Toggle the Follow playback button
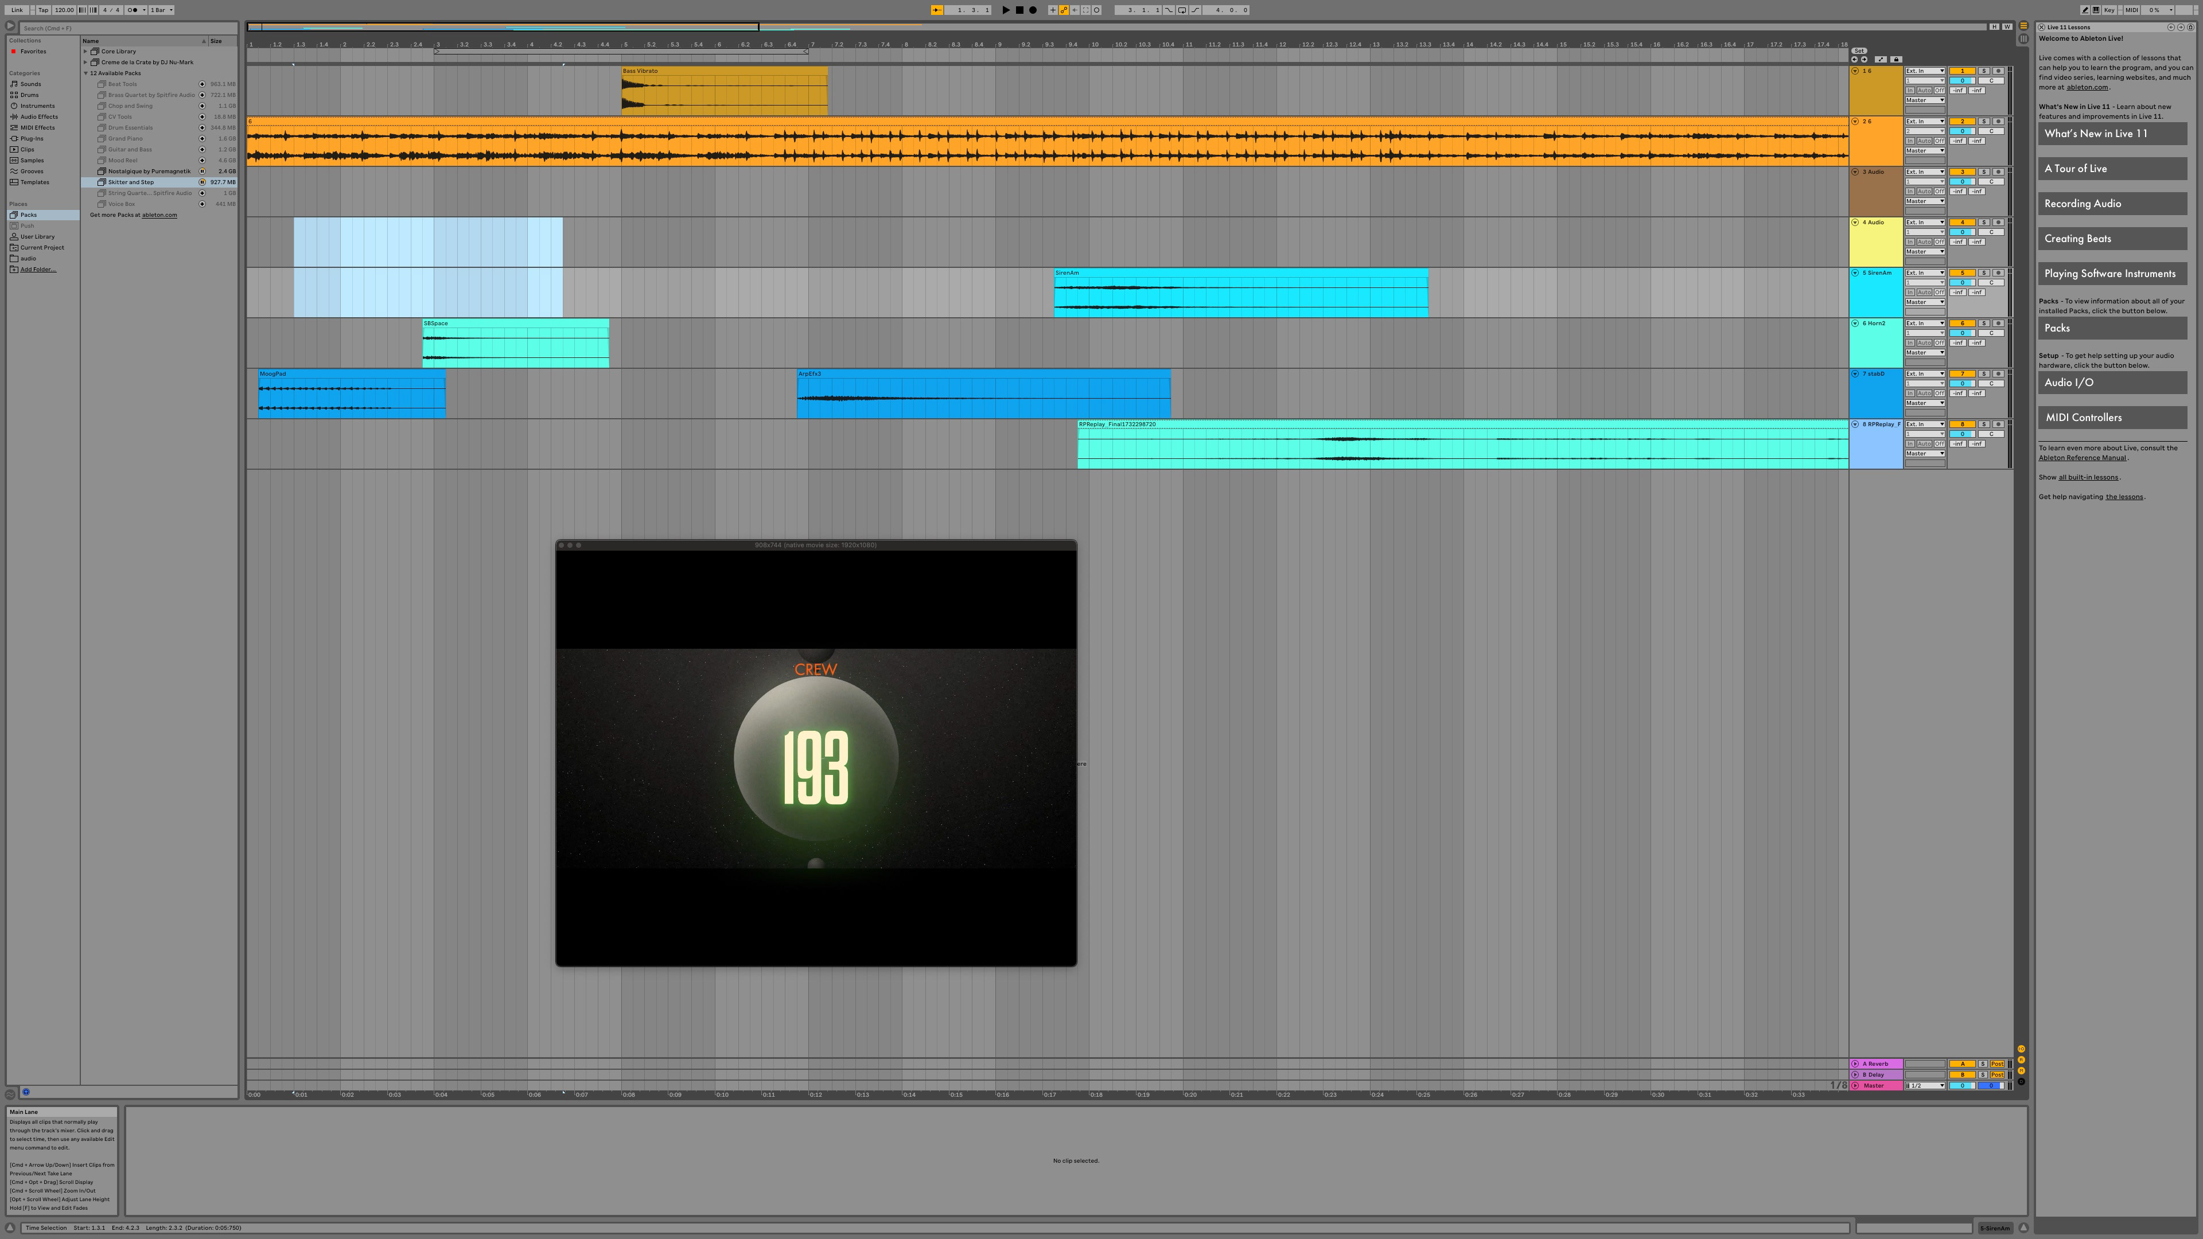This screenshot has width=2203, height=1239. pyautogui.click(x=936, y=10)
